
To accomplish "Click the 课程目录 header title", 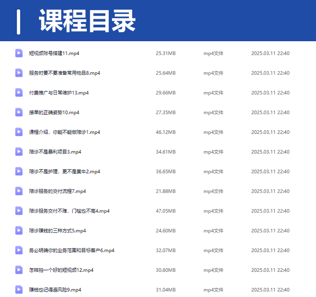I will (87, 21).
